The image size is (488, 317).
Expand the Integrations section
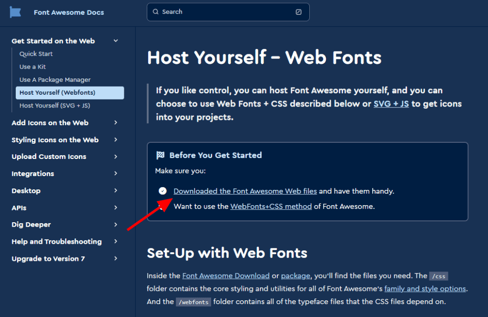pyautogui.click(x=116, y=174)
